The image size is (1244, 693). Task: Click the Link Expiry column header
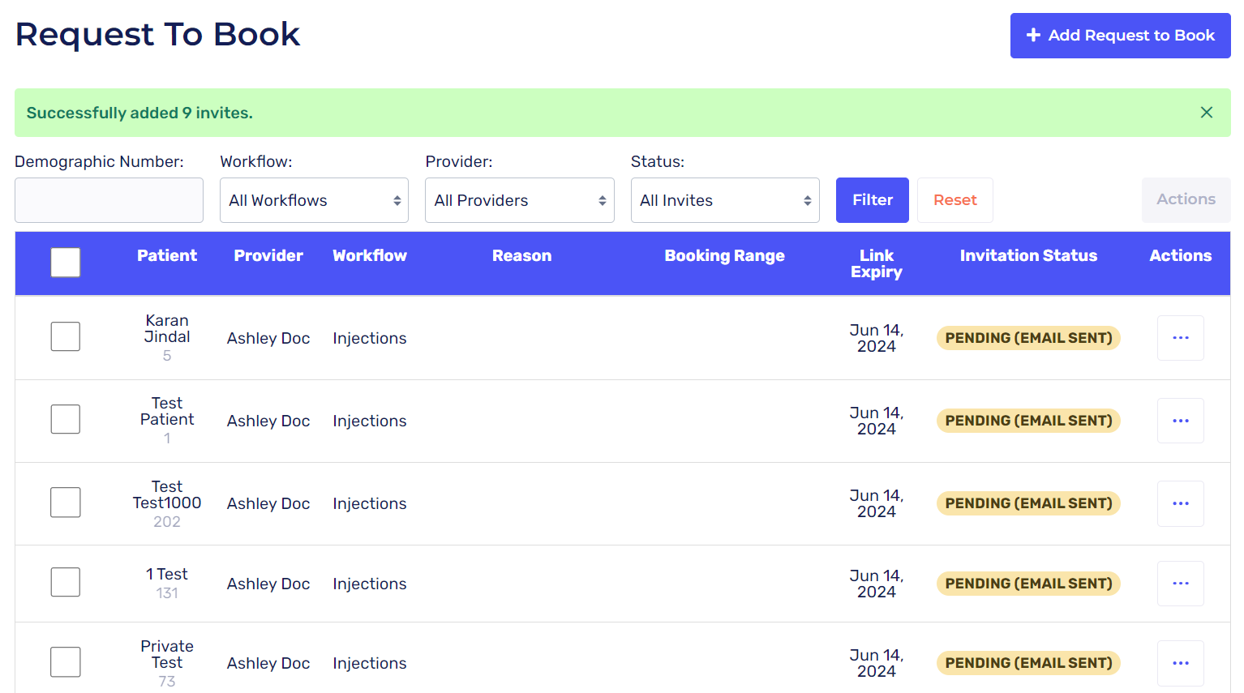click(876, 263)
